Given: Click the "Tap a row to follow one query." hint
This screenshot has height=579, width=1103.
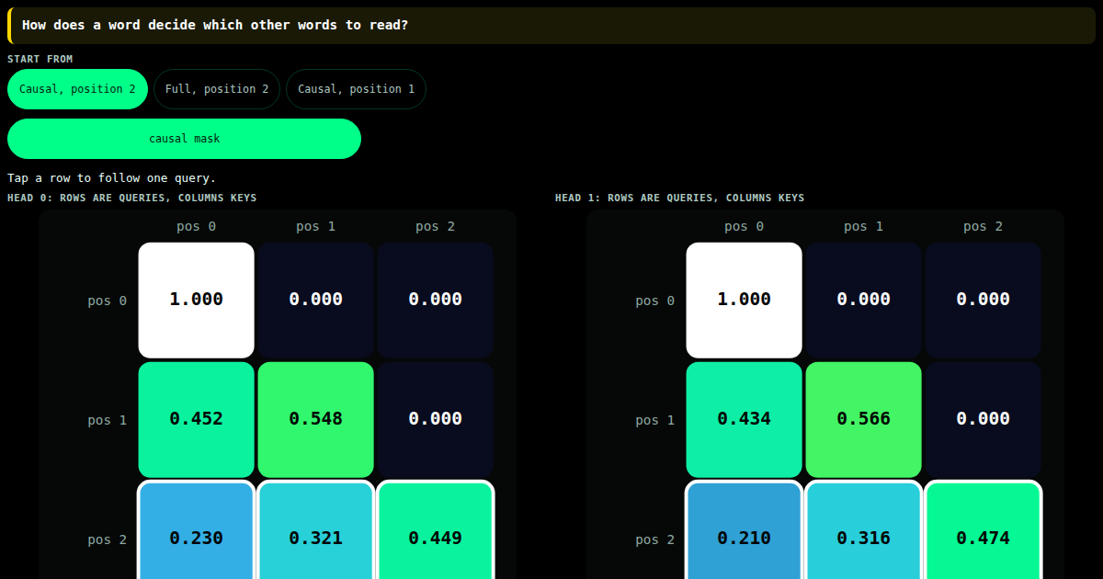Looking at the screenshot, I should click(112, 177).
